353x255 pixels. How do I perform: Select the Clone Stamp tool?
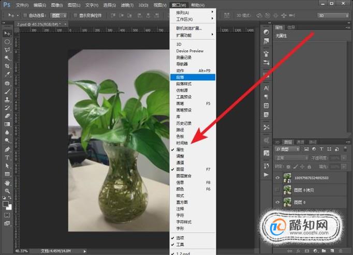(7, 99)
